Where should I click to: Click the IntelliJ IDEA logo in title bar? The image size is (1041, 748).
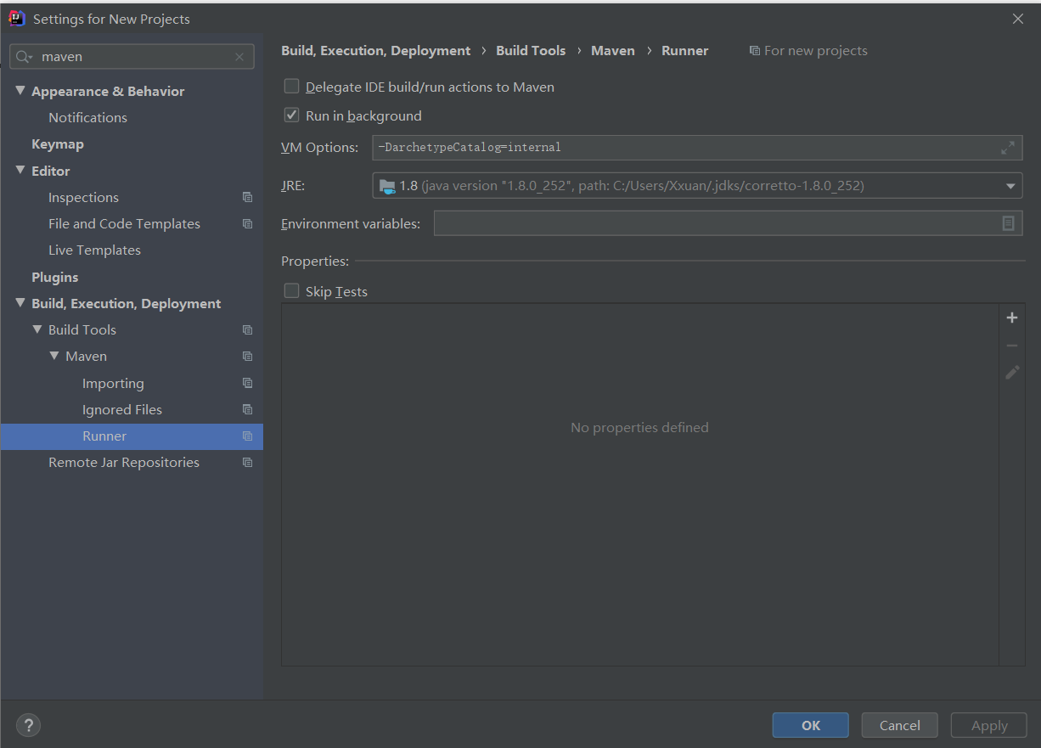(16, 19)
